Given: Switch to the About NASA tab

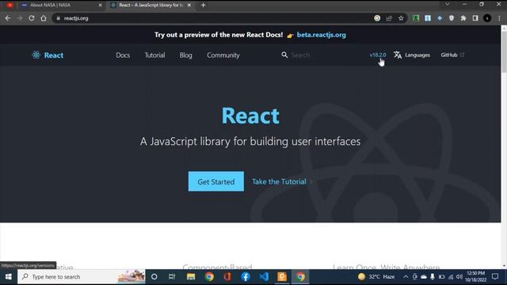Looking at the screenshot, I should pyautogui.click(x=62, y=5).
